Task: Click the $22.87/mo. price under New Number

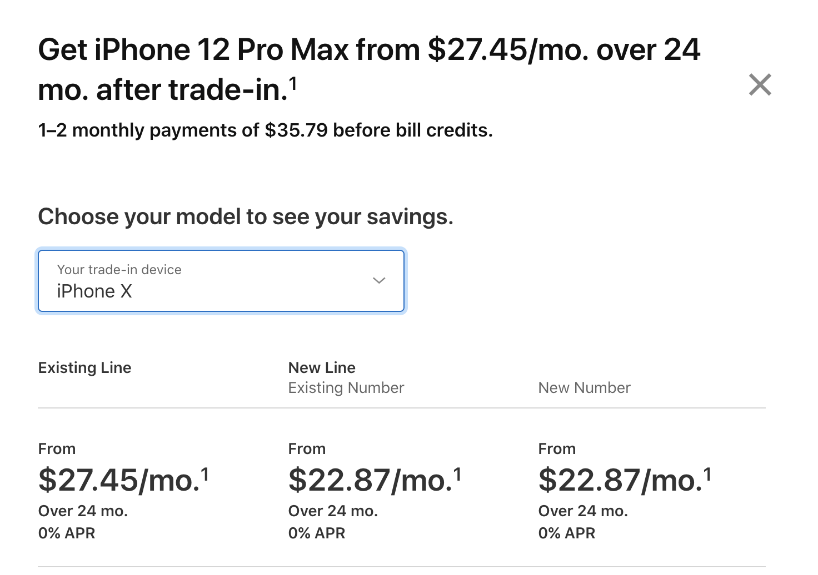Action: point(620,480)
